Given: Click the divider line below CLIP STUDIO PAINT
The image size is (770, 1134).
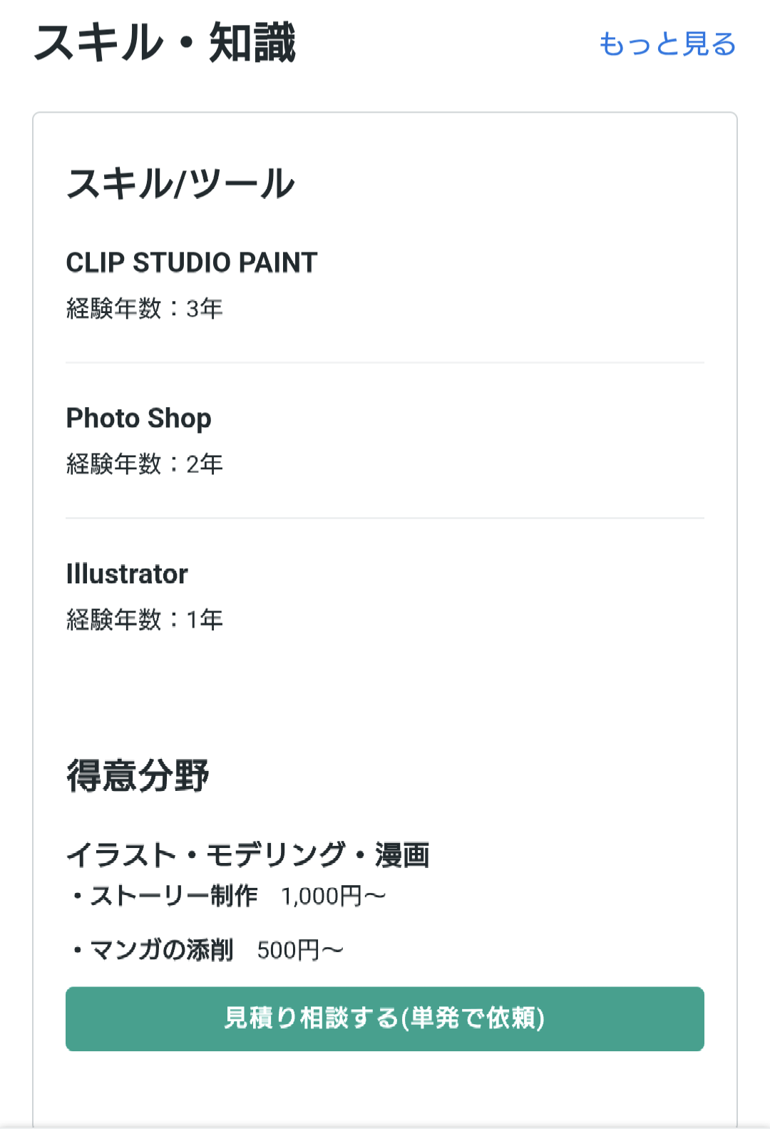Looking at the screenshot, I should pos(385,363).
